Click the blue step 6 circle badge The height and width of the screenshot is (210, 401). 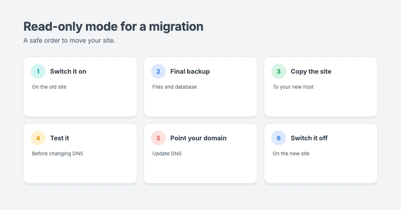(x=279, y=138)
